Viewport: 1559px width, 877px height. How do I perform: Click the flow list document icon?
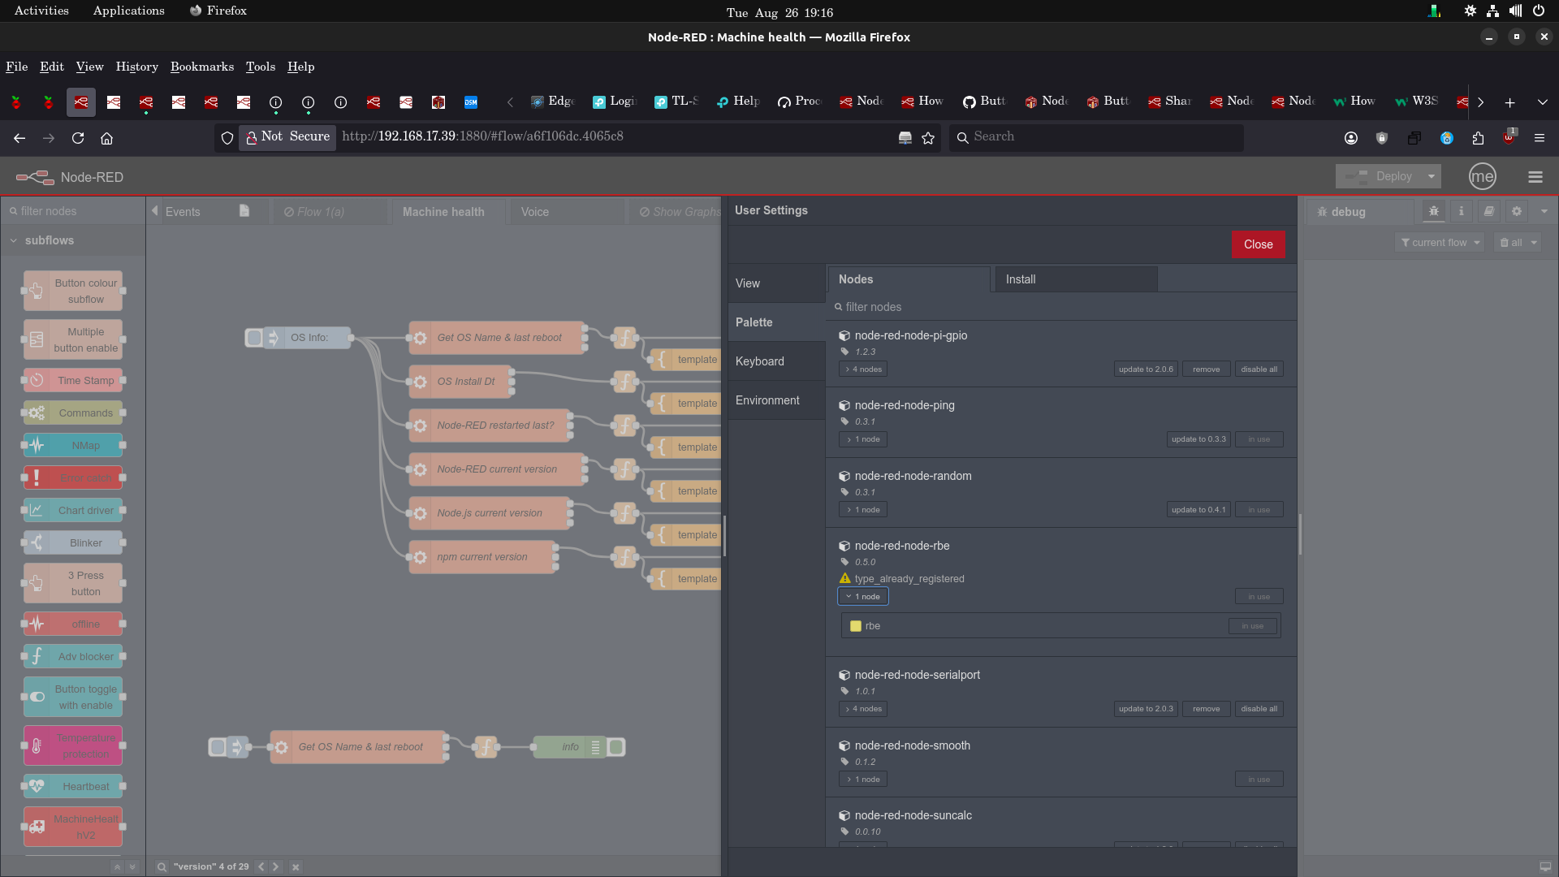244,211
